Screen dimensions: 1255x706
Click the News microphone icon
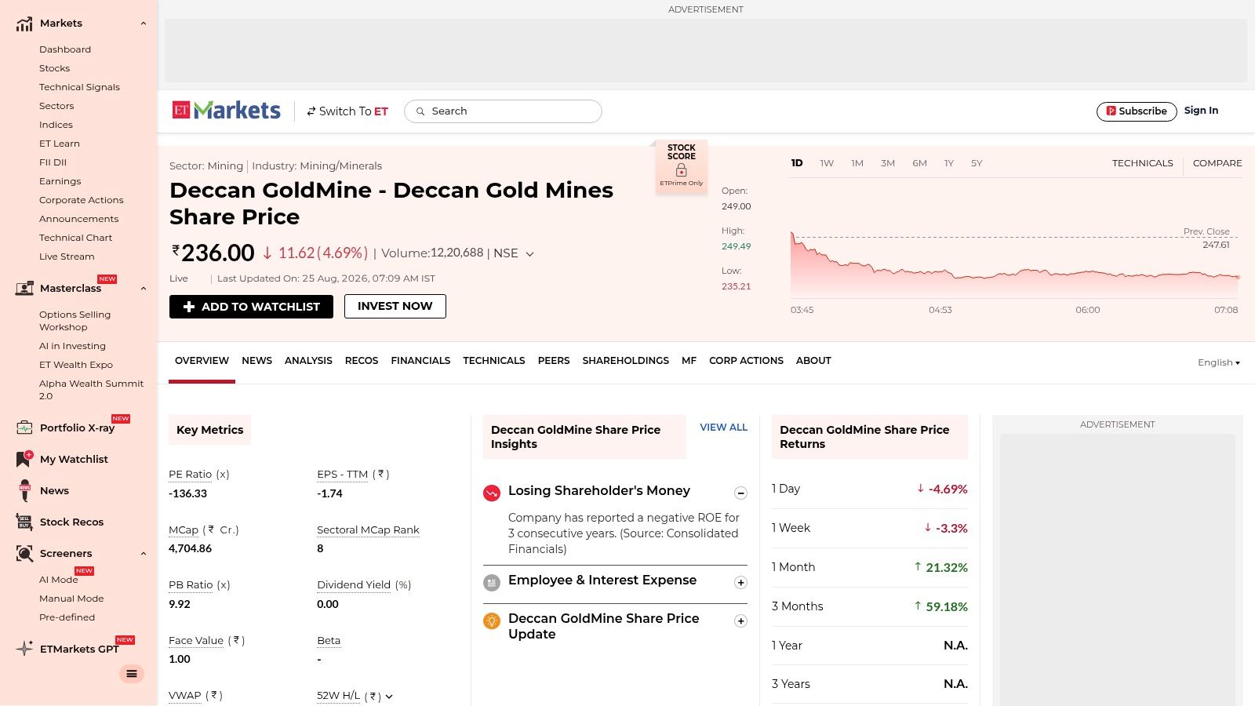click(24, 491)
